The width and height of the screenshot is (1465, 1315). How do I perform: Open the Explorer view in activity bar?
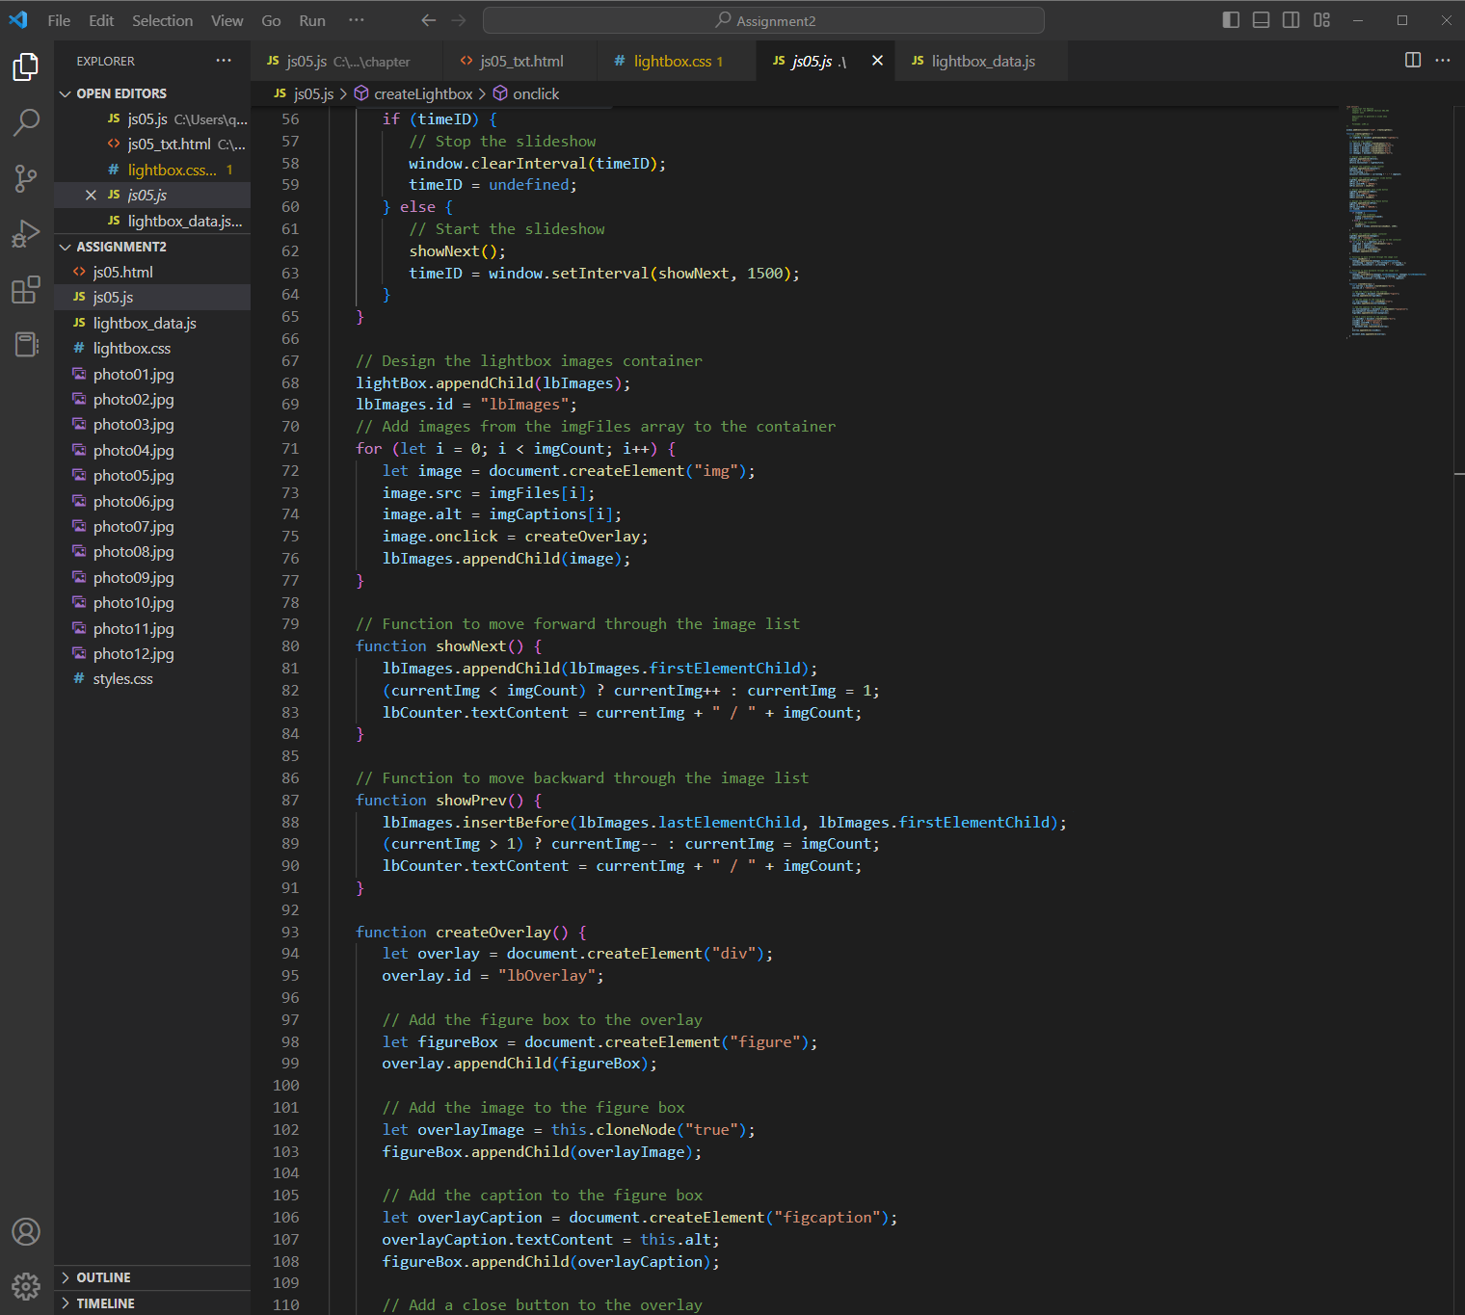coord(26,66)
